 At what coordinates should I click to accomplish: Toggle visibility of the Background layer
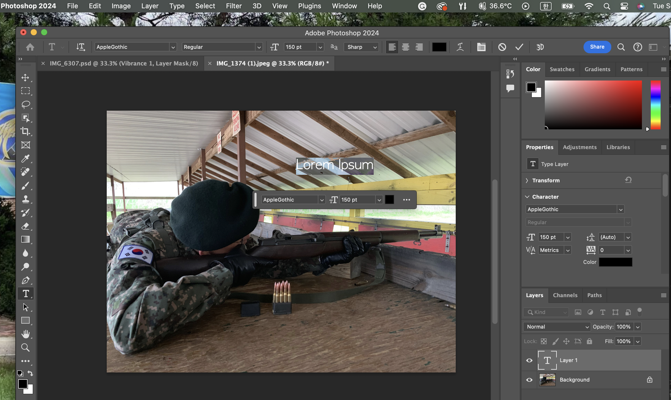[529, 380]
